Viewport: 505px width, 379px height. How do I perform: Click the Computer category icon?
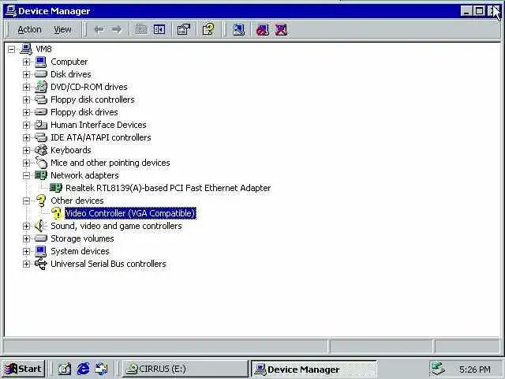coord(40,62)
